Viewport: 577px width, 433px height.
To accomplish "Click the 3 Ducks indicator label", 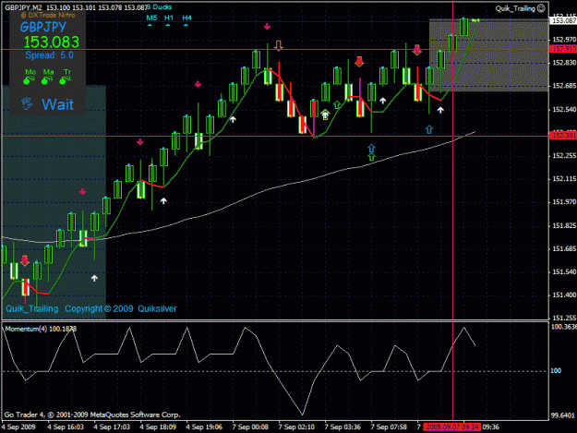I will point(159,7).
